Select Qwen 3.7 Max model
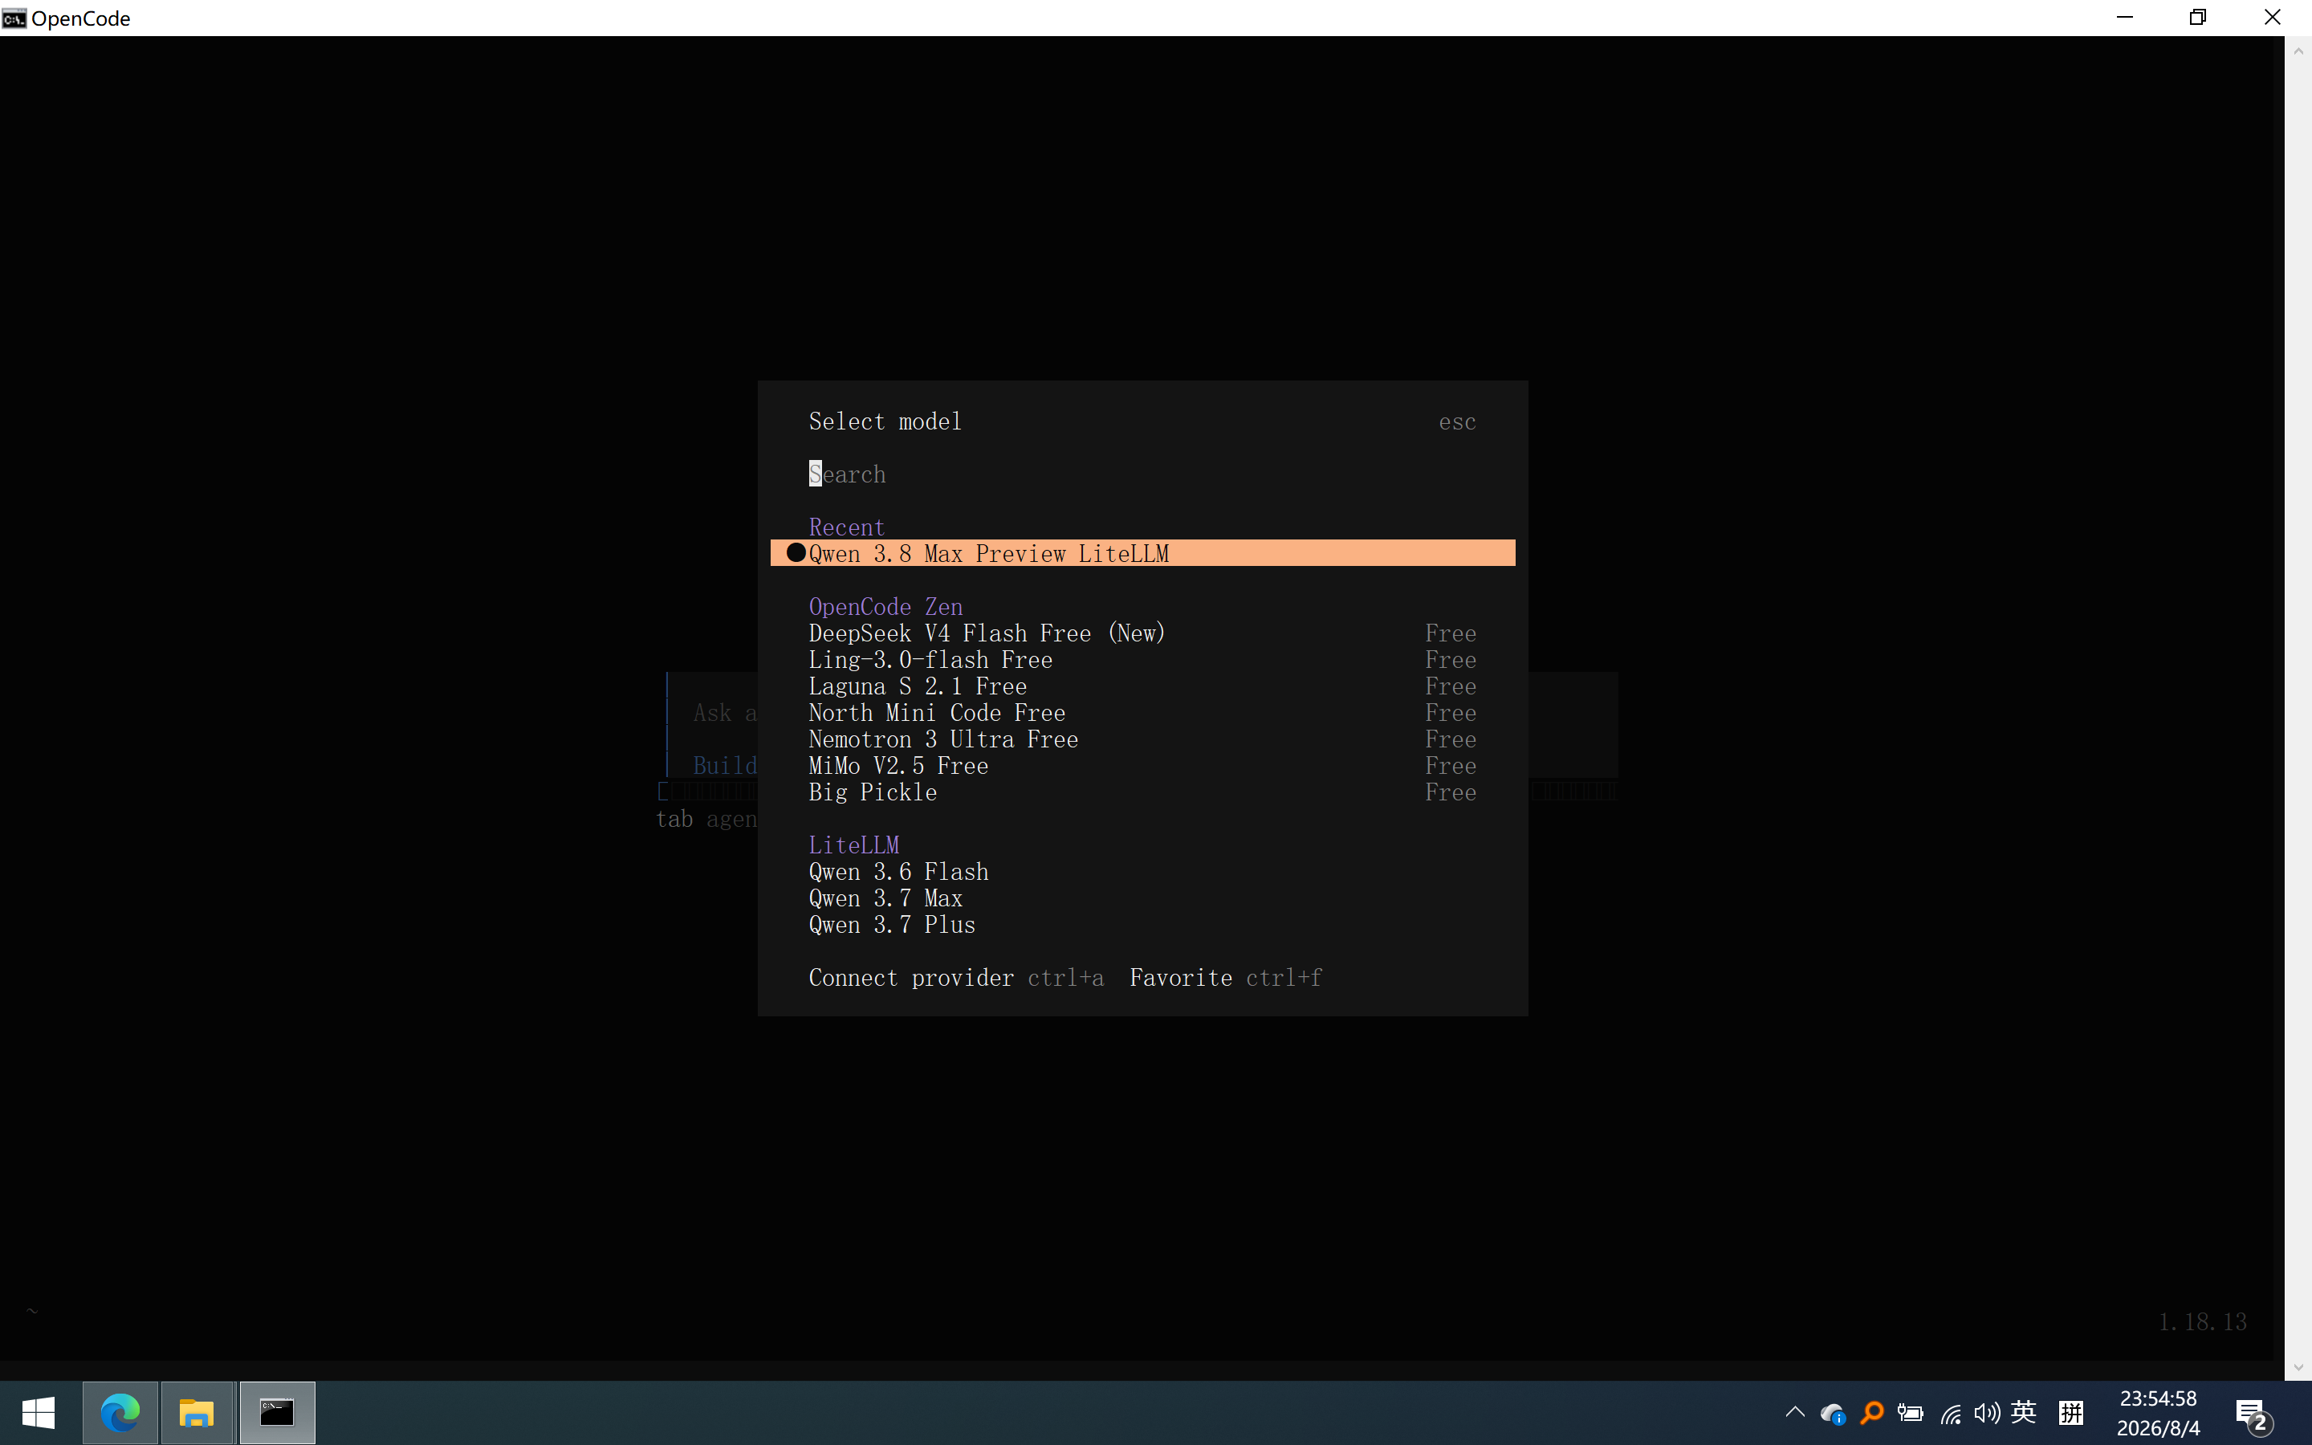Screen dimensions: 2312x1445 [x=1142, y=898]
